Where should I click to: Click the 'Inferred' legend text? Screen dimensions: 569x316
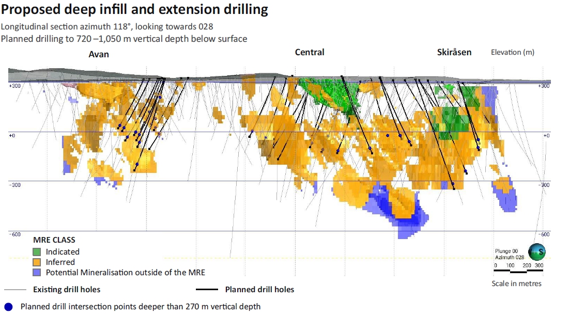point(60,262)
